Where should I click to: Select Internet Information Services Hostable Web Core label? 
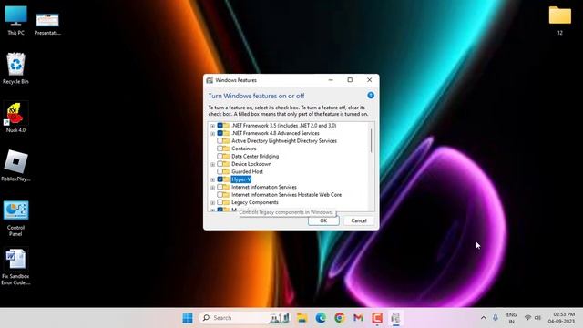click(x=286, y=195)
